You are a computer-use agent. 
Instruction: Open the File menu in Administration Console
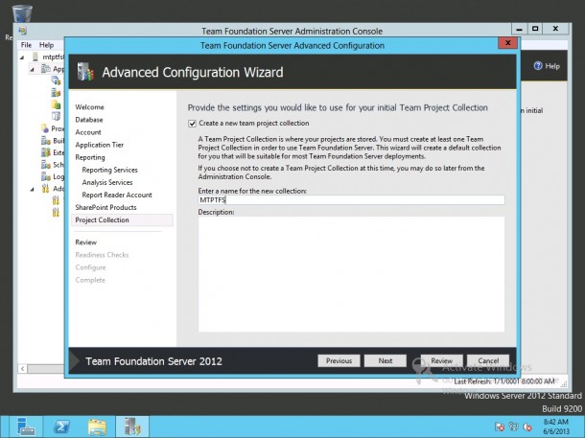pos(26,45)
